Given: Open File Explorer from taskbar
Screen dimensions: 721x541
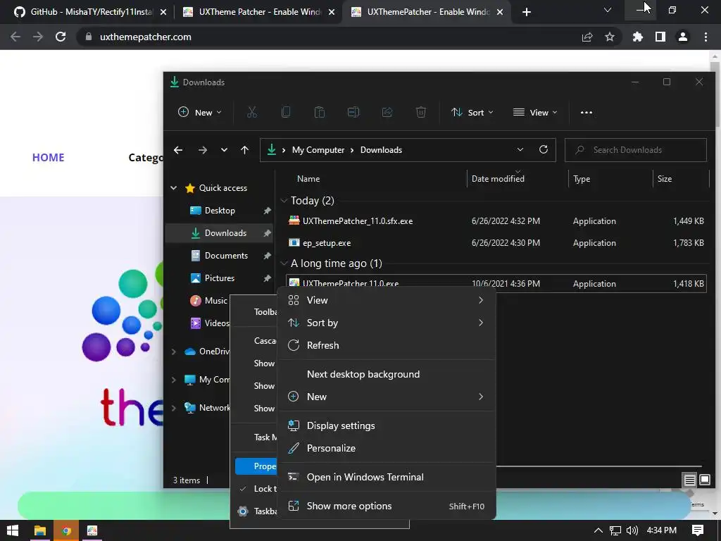Looking at the screenshot, I should click(x=39, y=530).
